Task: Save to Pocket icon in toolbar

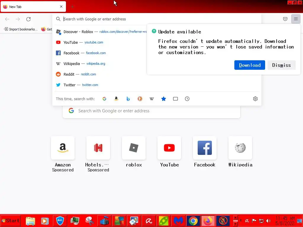Action: [x=285, y=19]
